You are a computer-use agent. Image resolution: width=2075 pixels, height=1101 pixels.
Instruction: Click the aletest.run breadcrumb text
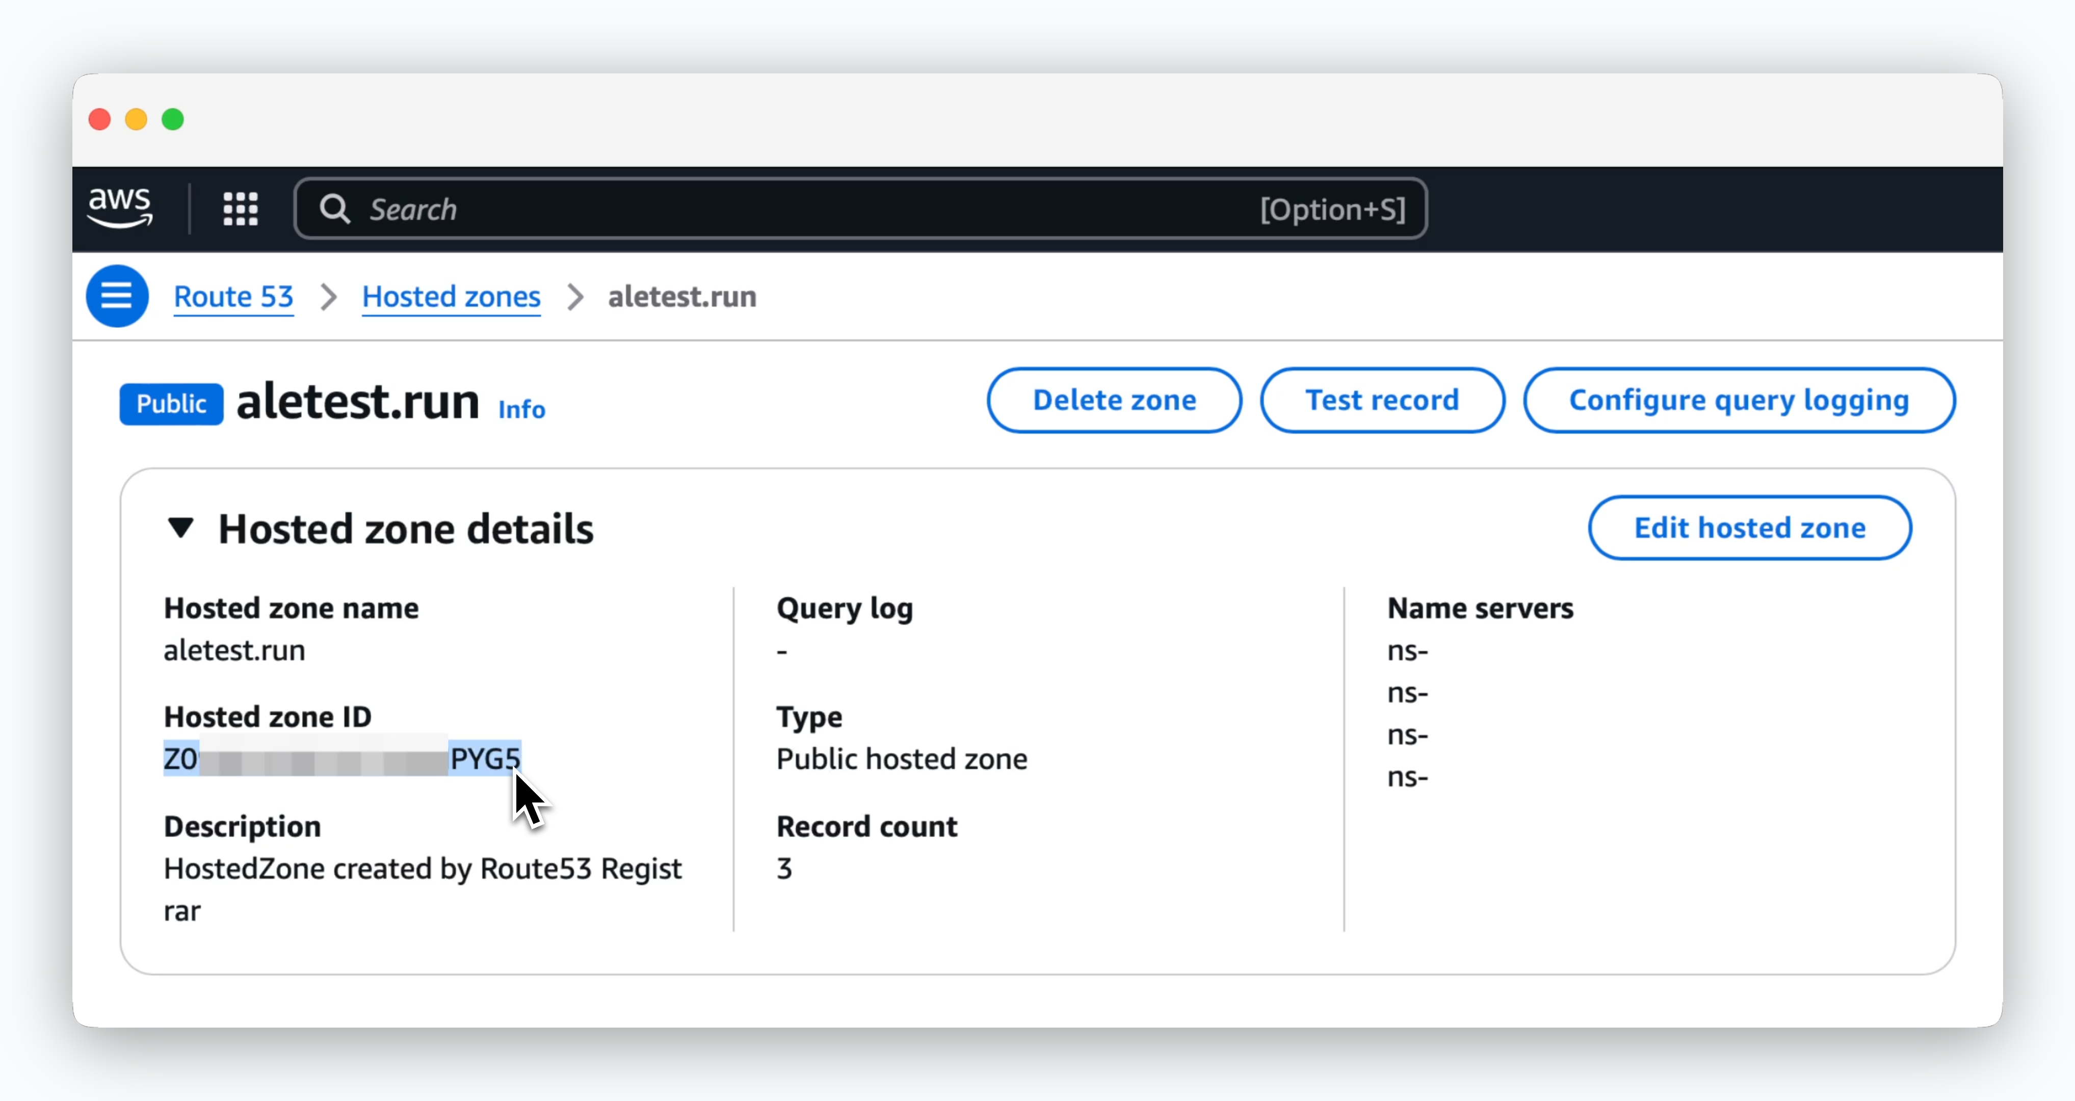(682, 296)
